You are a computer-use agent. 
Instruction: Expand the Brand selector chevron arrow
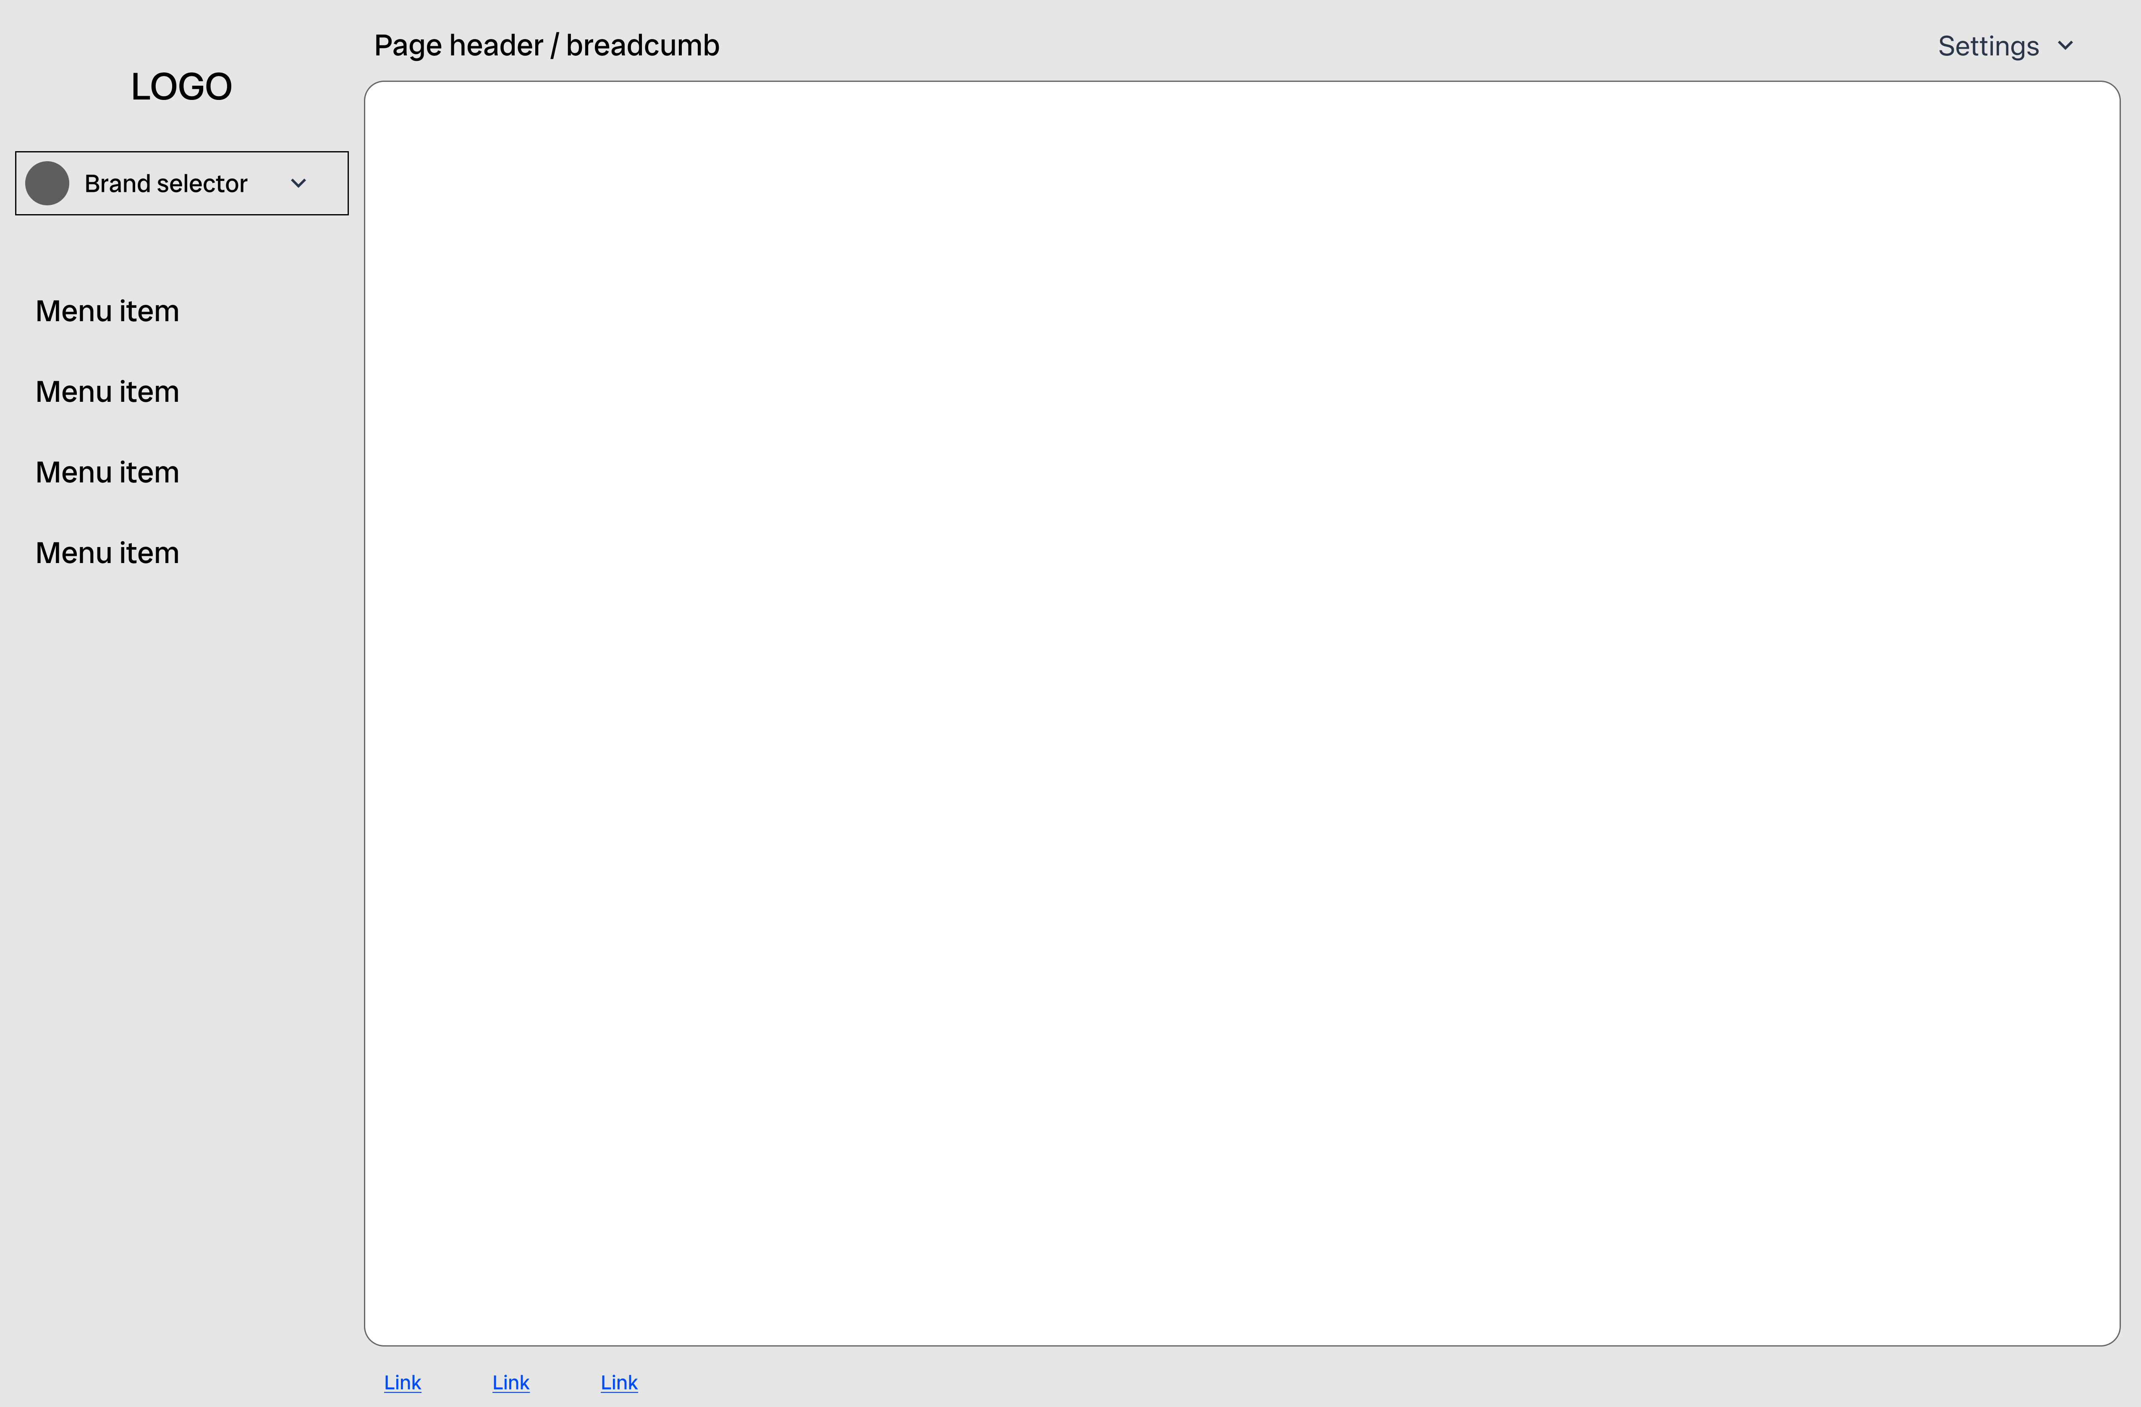298,183
